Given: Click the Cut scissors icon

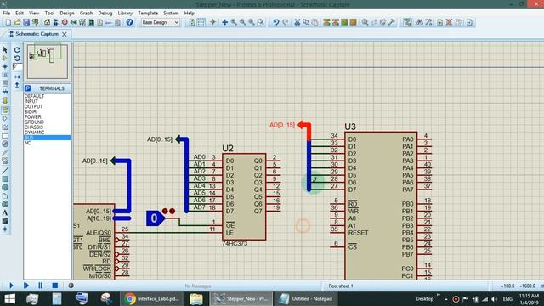Looking at the screenshot, I should 297,22.
